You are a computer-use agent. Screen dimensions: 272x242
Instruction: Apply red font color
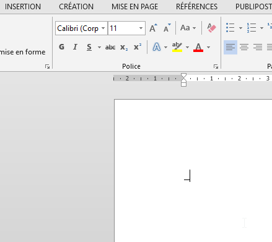click(x=198, y=47)
